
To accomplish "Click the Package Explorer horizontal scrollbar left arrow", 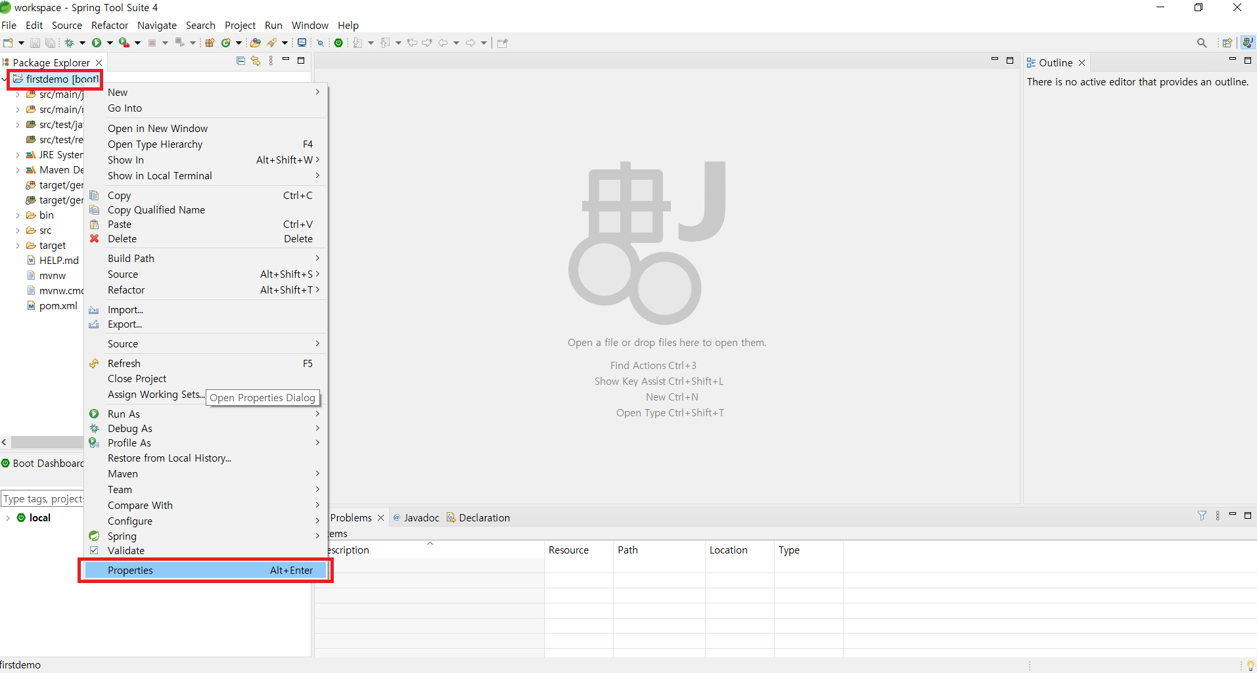I will tap(5, 442).
